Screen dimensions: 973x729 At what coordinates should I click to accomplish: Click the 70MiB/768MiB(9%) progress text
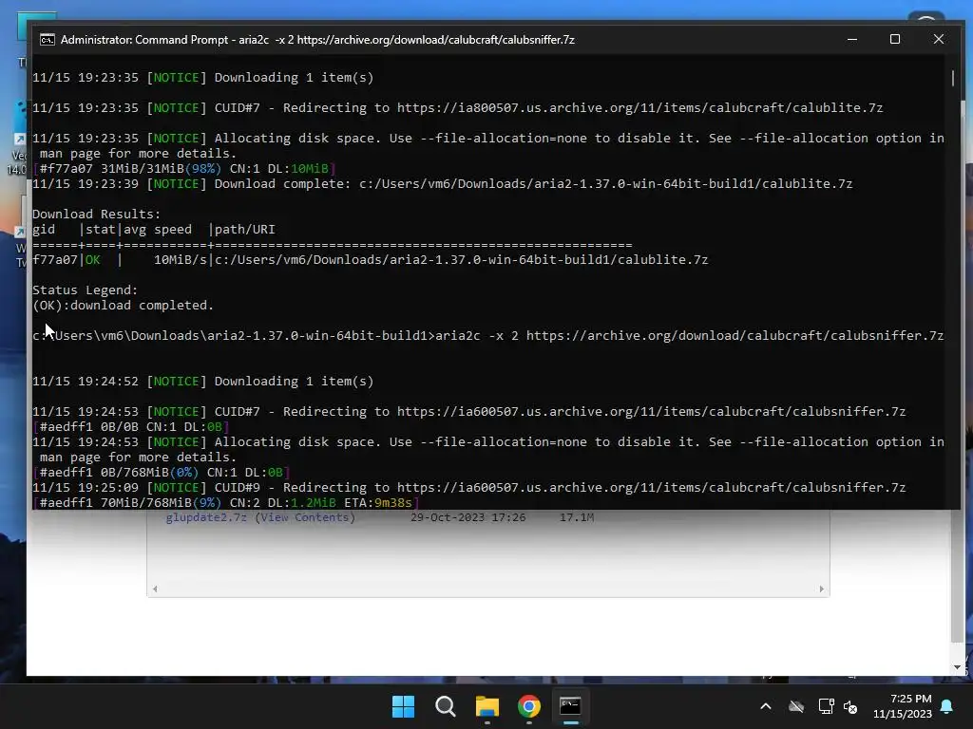[x=161, y=503]
